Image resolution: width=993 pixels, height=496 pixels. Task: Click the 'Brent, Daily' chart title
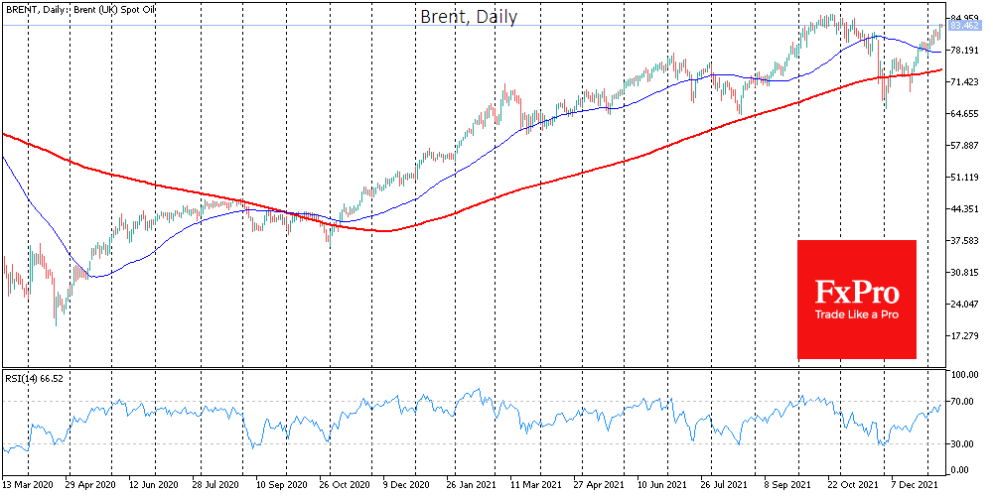coord(468,17)
